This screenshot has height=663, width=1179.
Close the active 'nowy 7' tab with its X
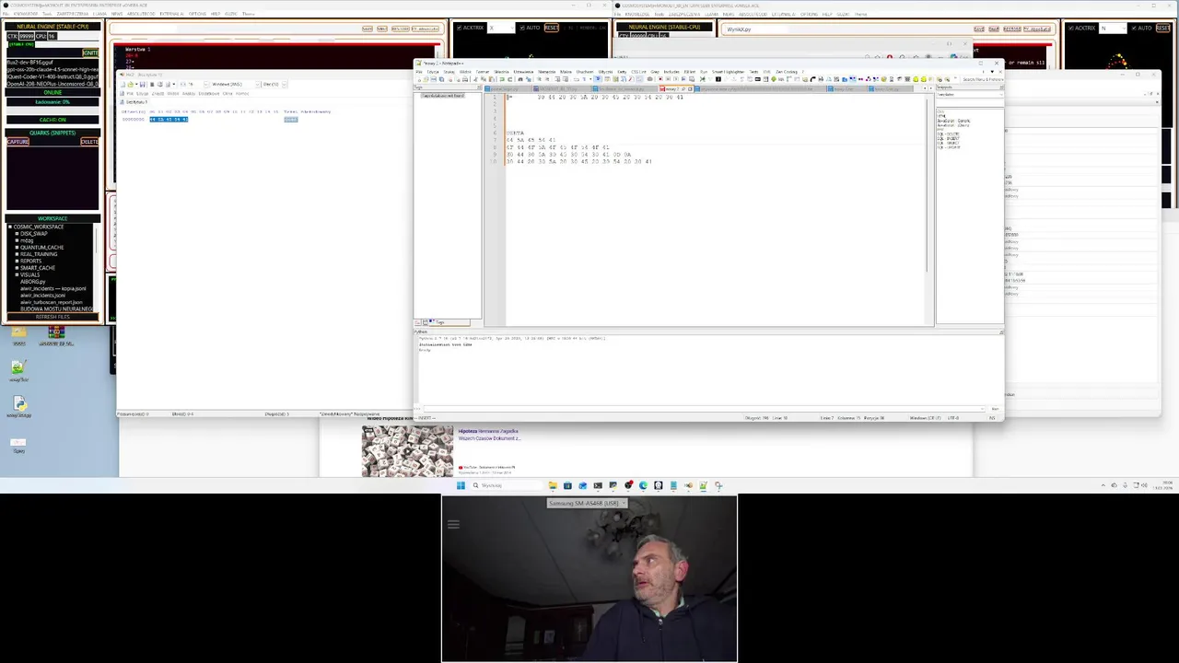point(690,88)
